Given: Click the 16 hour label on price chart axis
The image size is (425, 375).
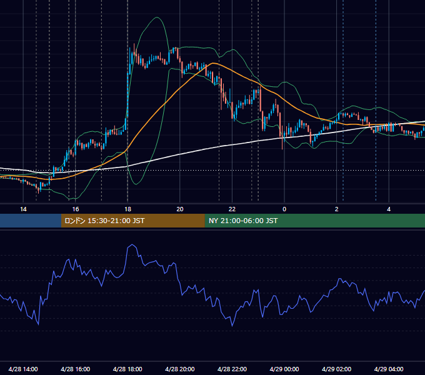Looking at the screenshot, I should 76,209.
